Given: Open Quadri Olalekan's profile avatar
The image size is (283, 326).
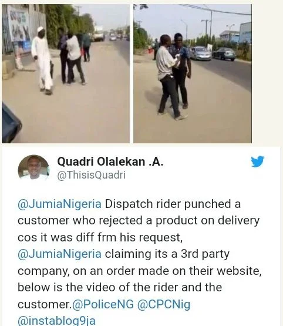Looking at the screenshot, I should 33,167.
